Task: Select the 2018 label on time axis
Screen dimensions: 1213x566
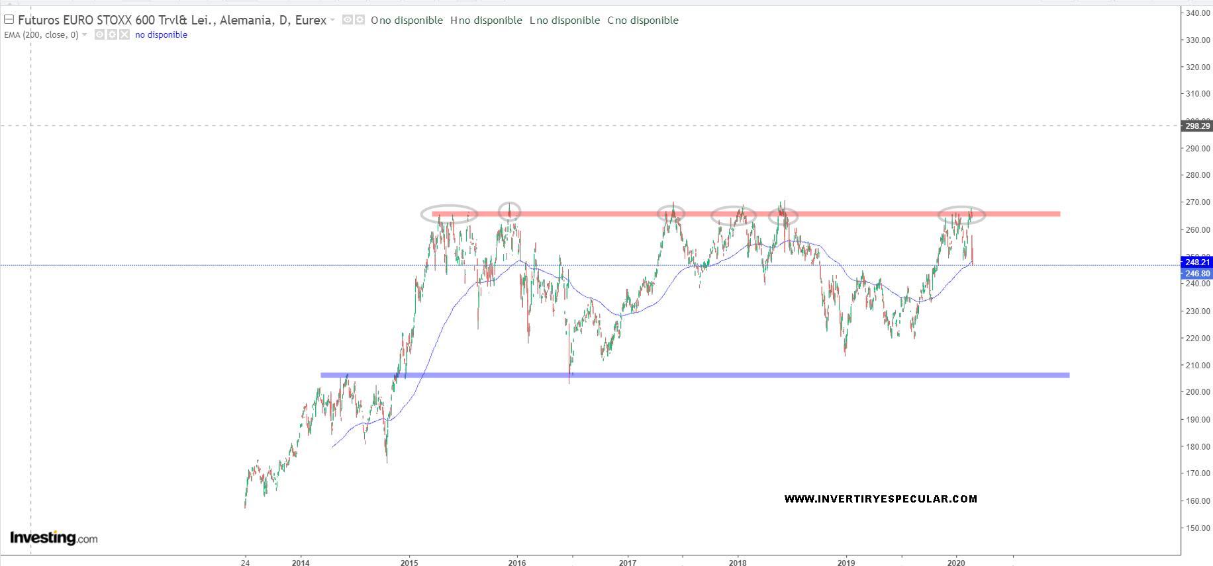Action: 737,563
